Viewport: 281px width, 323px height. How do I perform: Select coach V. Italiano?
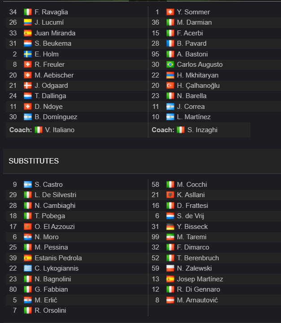point(60,130)
